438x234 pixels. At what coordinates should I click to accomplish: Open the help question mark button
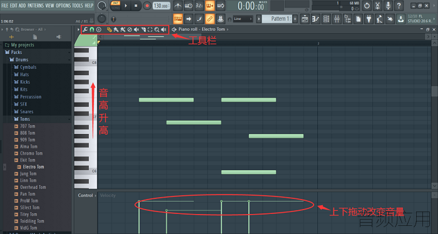click(x=399, y=6)
